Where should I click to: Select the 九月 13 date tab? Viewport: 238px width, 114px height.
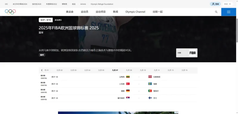(170, 70)
